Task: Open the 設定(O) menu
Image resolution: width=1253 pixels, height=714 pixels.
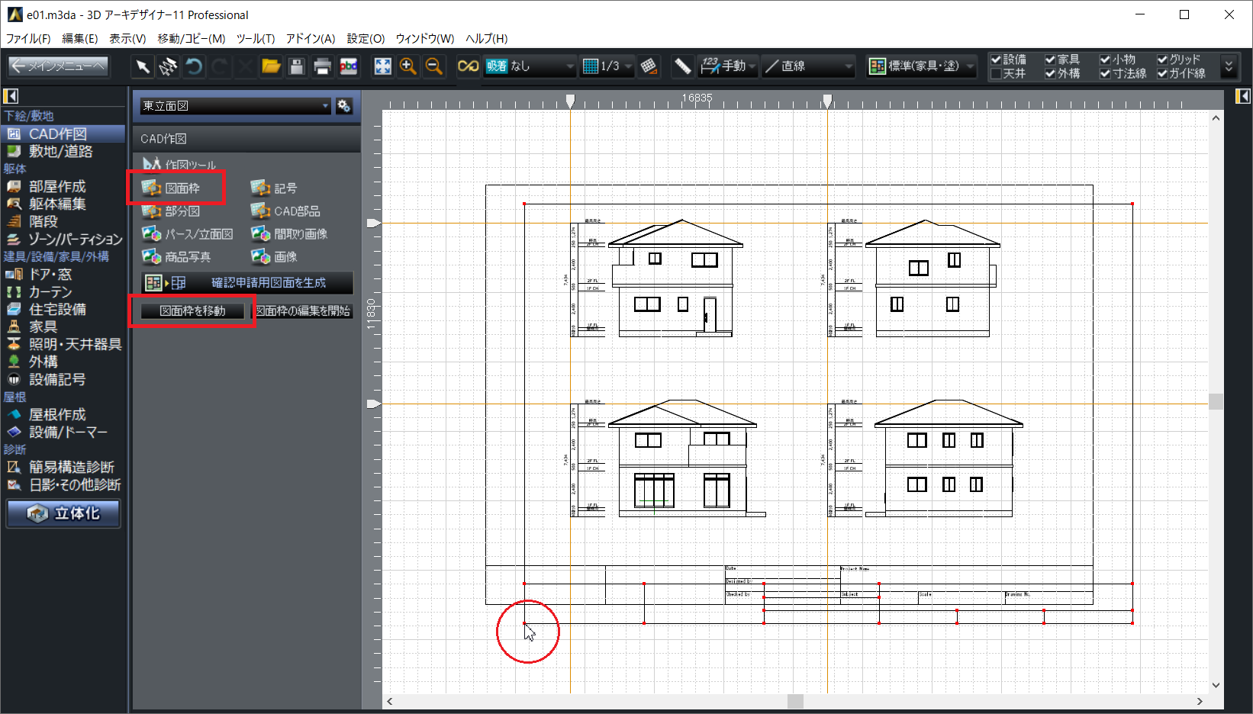Action: pos(366,38)
